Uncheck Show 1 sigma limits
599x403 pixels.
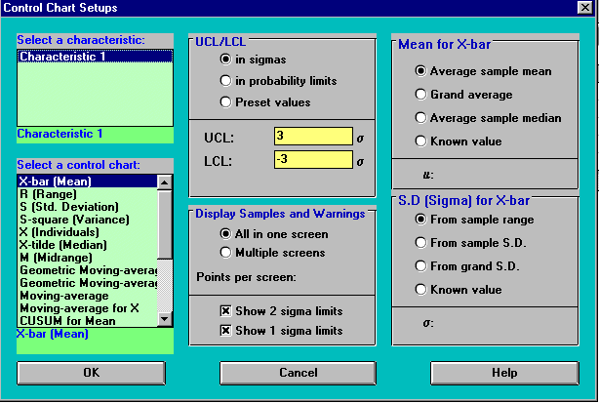[226, 331]
